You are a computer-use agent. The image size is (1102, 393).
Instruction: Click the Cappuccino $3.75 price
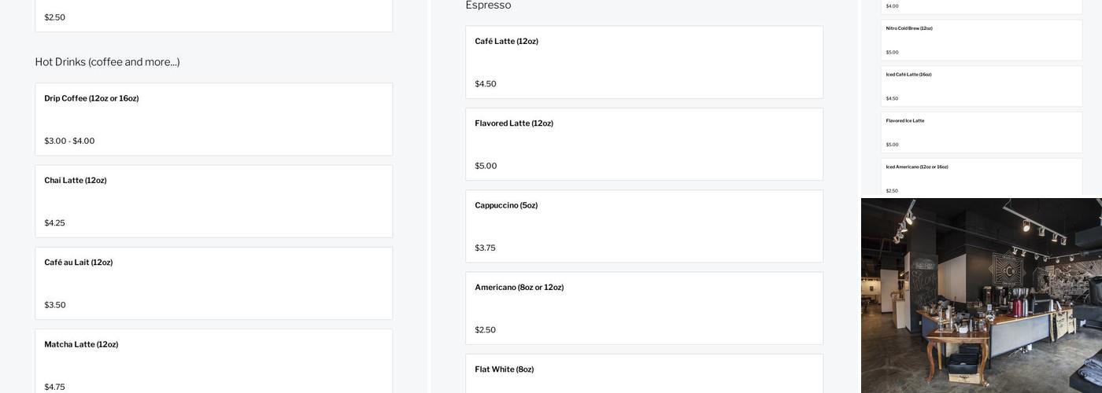click(x=485, y=248)
